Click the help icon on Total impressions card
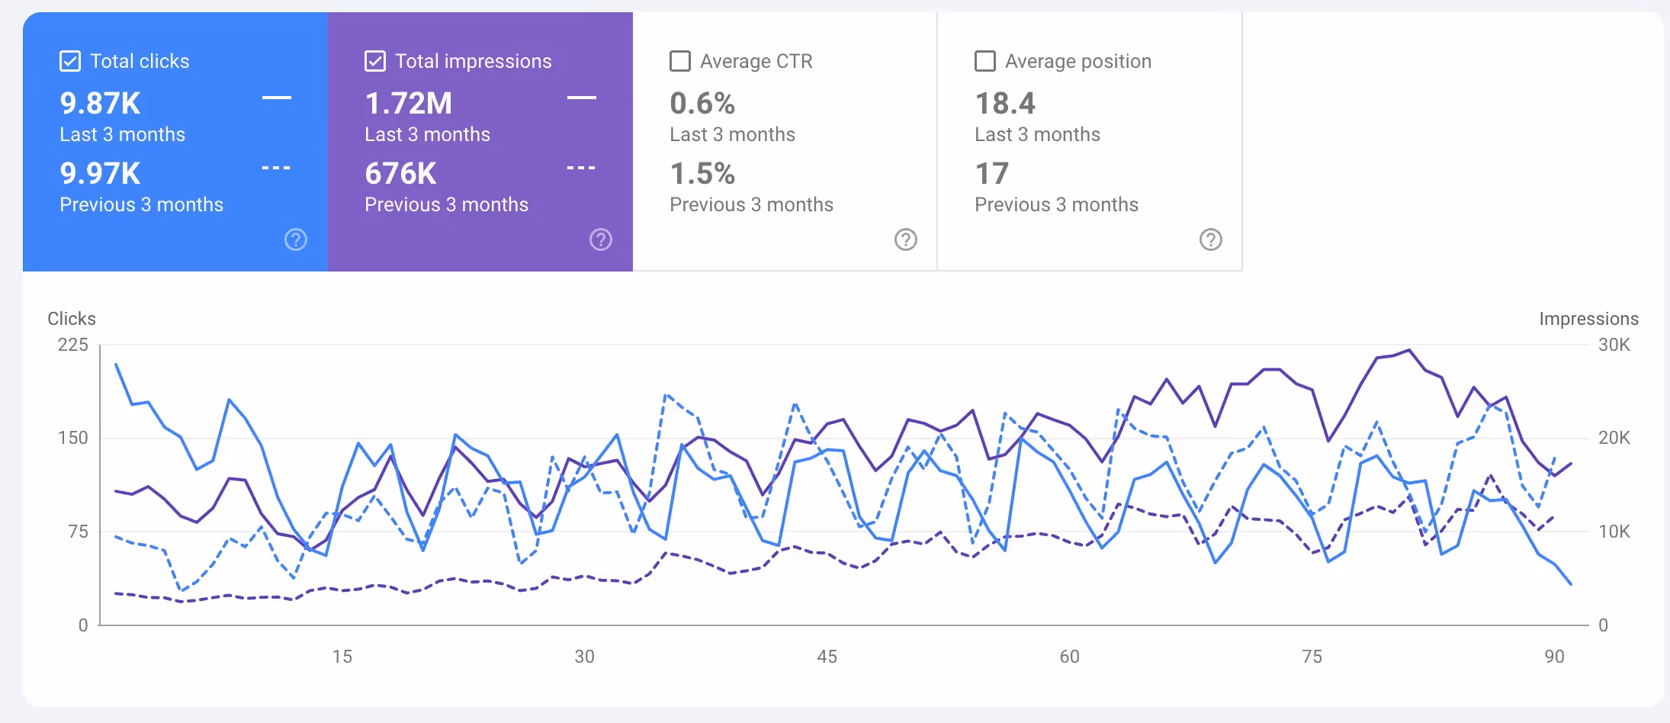 pyautogui.click(x=601, y=239)
